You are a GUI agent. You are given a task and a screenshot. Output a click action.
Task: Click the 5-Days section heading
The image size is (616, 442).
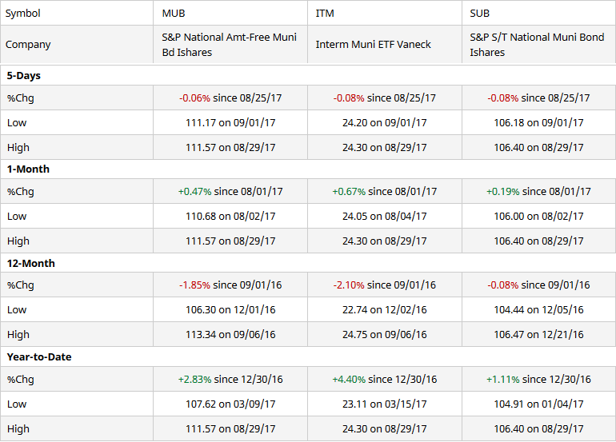coord(23,75)
